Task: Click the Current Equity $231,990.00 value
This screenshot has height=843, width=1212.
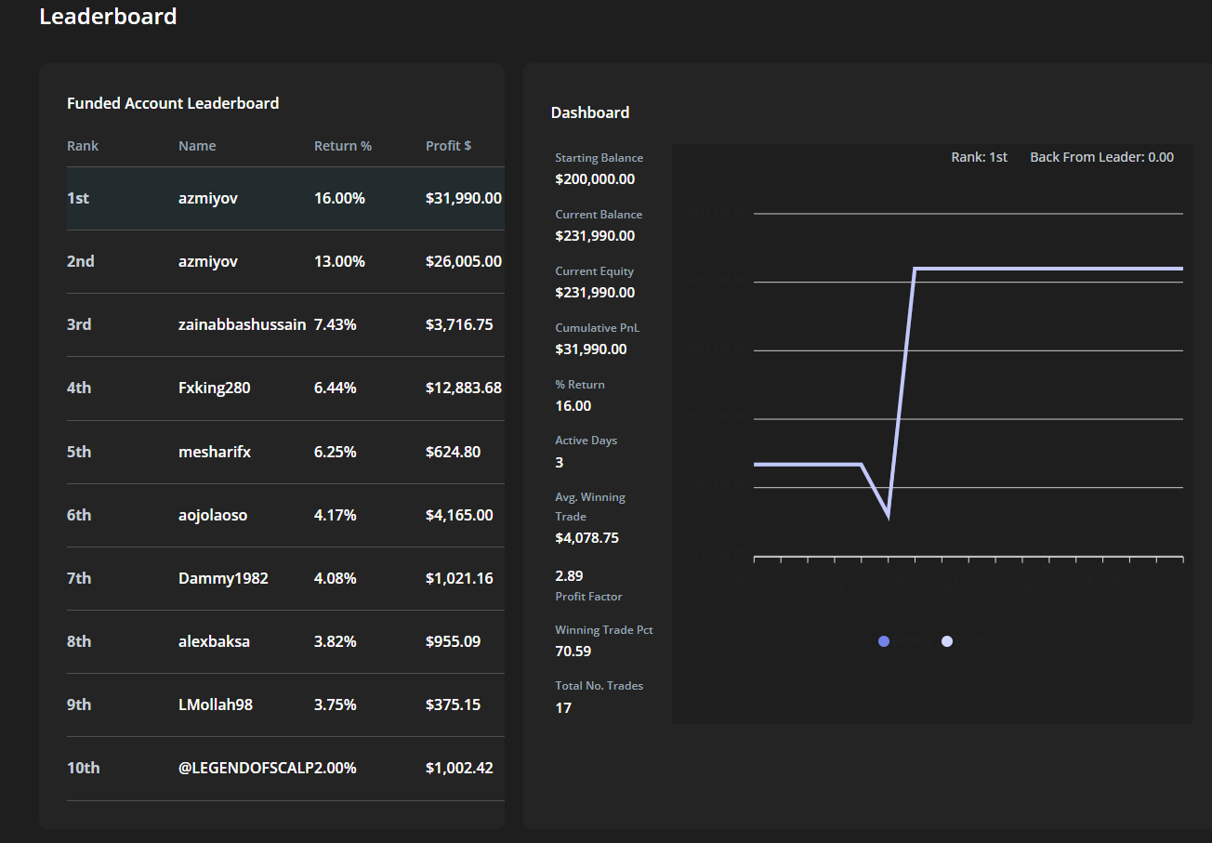Action: tap(595, 293)
